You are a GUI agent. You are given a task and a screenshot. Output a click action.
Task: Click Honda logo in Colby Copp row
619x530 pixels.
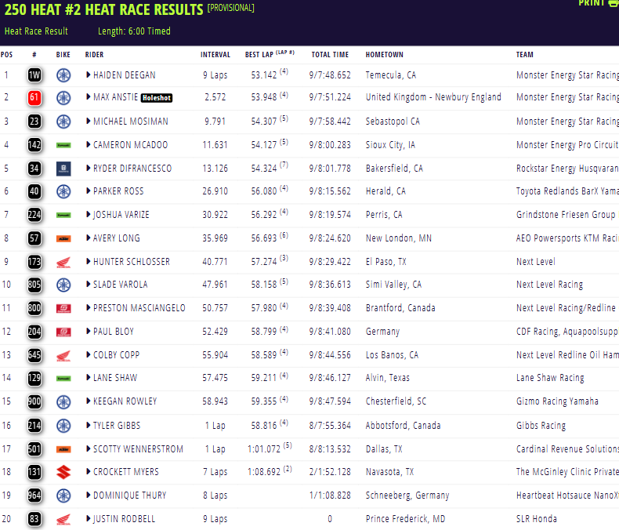click(x=63, y=355)
